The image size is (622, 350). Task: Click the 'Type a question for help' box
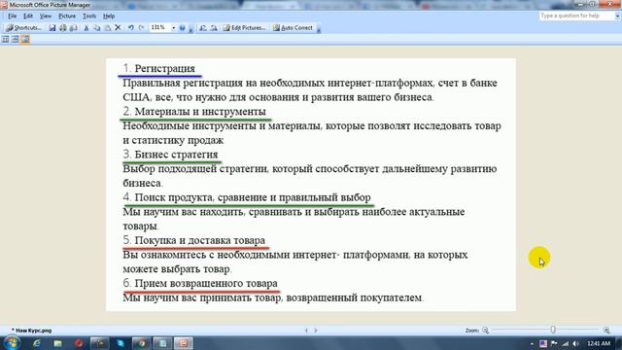coord(576,16)
